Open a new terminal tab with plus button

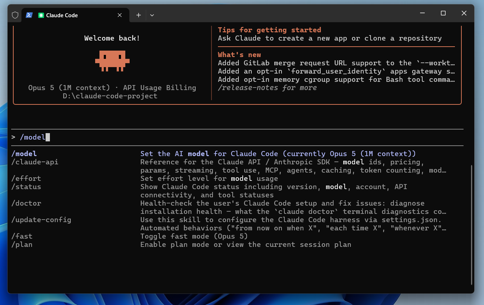click(139, 15)
